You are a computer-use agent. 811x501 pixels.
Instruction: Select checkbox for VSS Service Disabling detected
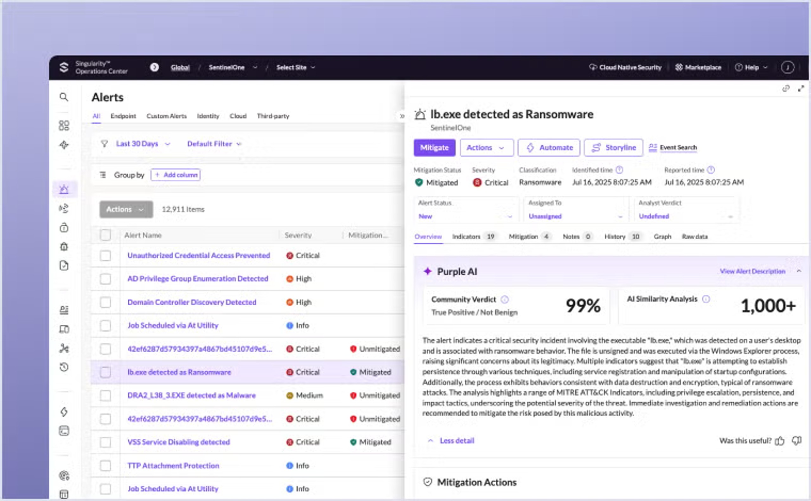[105, 442]
